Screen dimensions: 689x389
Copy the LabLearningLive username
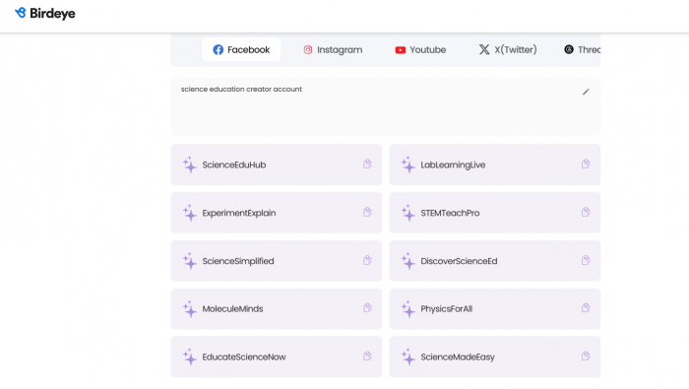pos(586,164)
